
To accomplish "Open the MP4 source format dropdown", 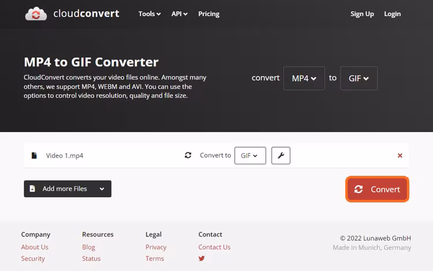I will point(304,78).
